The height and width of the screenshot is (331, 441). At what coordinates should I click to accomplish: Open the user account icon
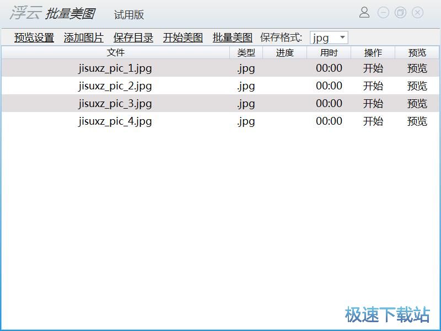pyautogui.click(x=364, y=12)
